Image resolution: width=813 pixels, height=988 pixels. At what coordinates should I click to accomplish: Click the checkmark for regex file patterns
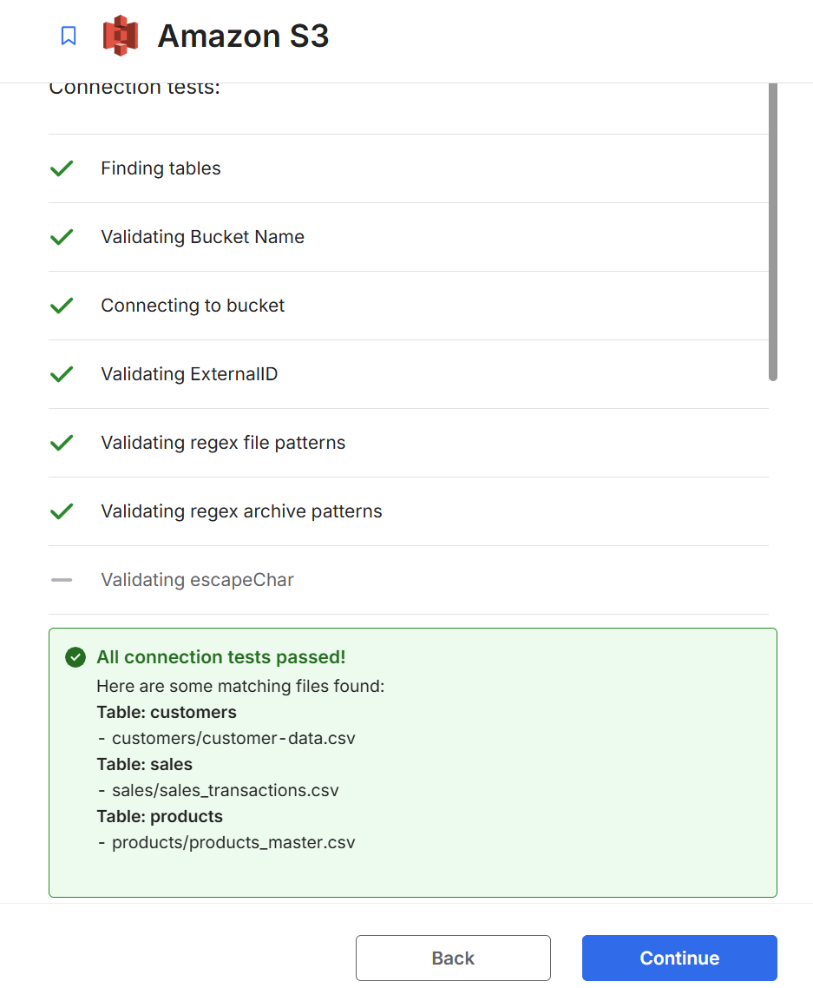(62, 443)
